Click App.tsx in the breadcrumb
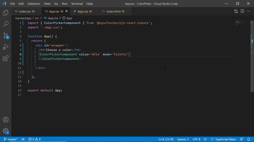The height and width of the screenshot is (142, 254). click(51, 18)
